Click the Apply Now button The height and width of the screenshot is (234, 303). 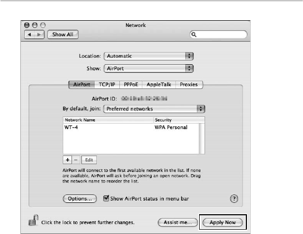click(223, 222)
